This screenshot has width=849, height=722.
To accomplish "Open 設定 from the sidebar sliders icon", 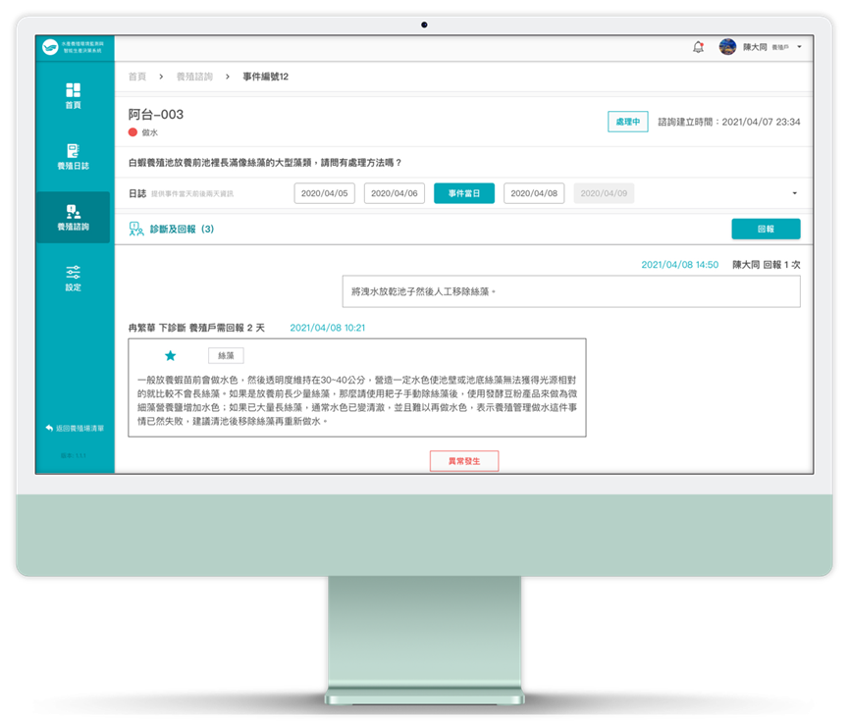I will pos(74,272).
